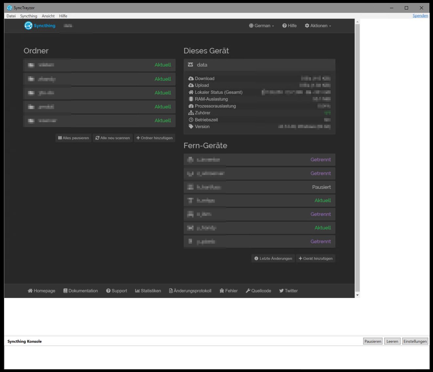Image resolution: width=433 pixels, height=372 pixels.
Task: Open the German language dropdown
Action: [261, 26]
